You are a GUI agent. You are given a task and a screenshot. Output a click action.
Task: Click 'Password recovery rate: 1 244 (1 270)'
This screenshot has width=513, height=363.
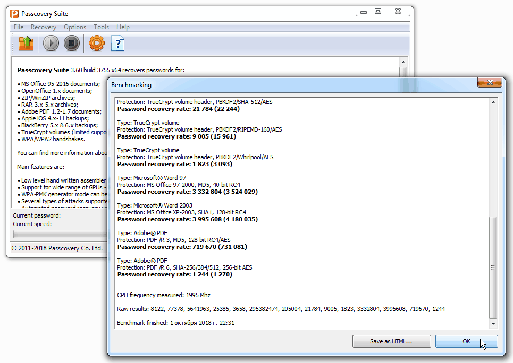(x=175, y=274)
